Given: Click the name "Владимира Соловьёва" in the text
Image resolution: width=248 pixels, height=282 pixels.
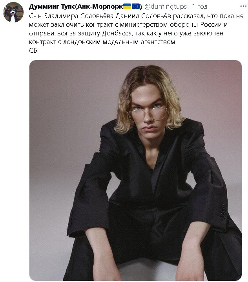Looking at the screenshot, I should (x=73, y=16).
